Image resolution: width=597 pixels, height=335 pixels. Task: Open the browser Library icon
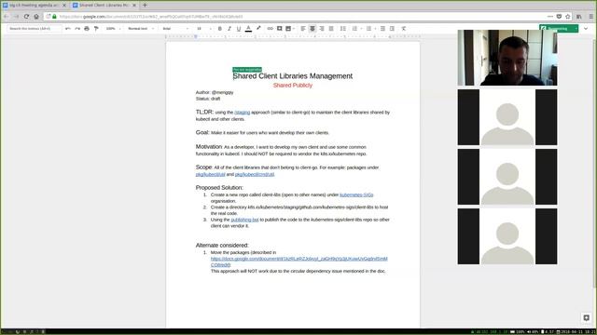coord(578,17)
